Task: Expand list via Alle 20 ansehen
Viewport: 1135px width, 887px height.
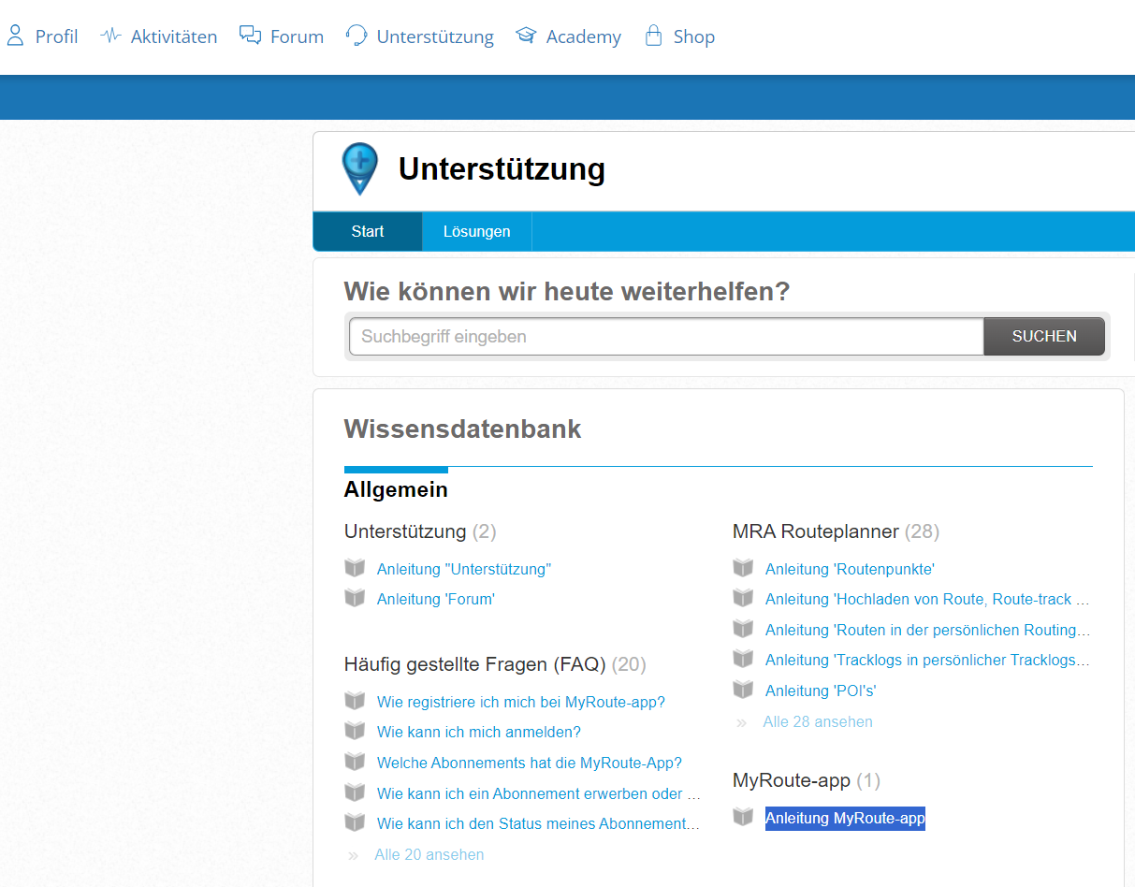Action: coord(429,854)
